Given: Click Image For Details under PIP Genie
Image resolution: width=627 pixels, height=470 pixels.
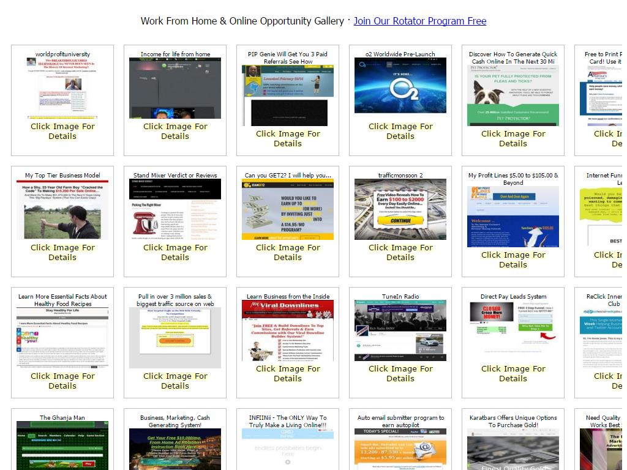Looking at the screenshot, I should [x=288, y=139].
